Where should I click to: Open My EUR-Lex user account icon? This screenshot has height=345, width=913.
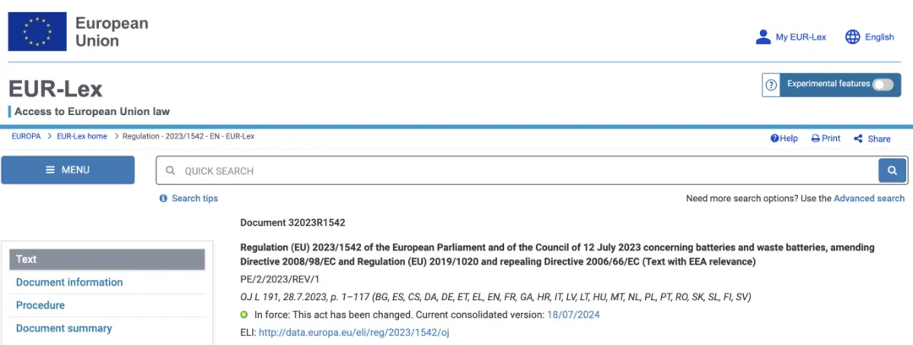763,37
